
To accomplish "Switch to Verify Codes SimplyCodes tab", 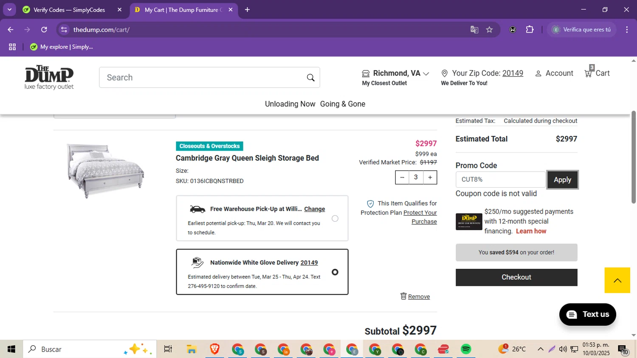I will pos(69,10).
